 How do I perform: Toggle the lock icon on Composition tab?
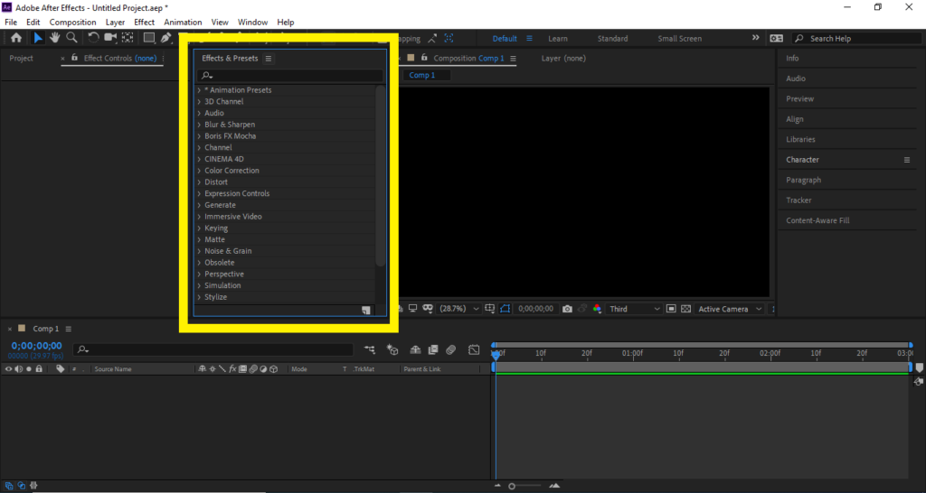click(424, 58)
